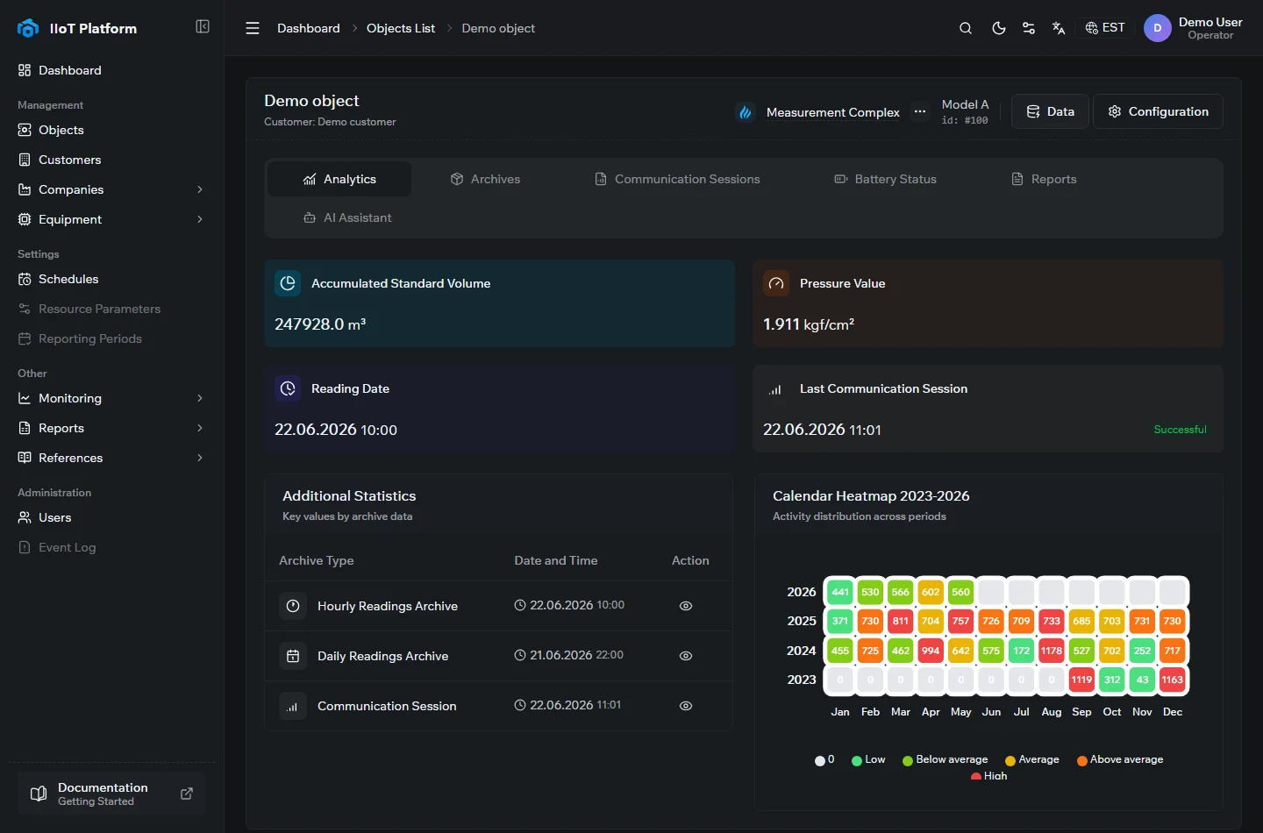Open Dashboard in the sidebar
The width and height of the screenshot is (1263, 833).
[111, 70]
